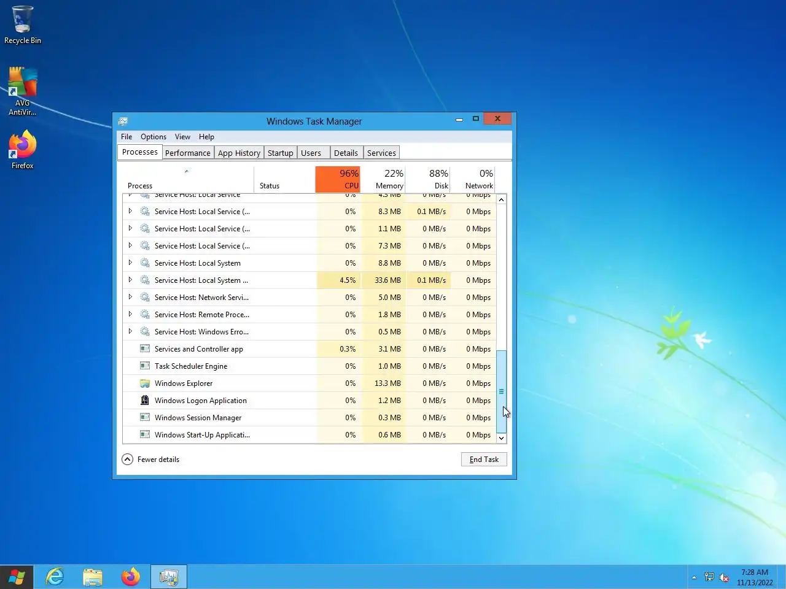This screenshot has width=786, height=589.
Task: Switch to the App History tab
Action: [239, 153]
